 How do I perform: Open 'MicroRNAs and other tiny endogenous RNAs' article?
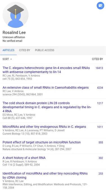(x=44, y=126)
